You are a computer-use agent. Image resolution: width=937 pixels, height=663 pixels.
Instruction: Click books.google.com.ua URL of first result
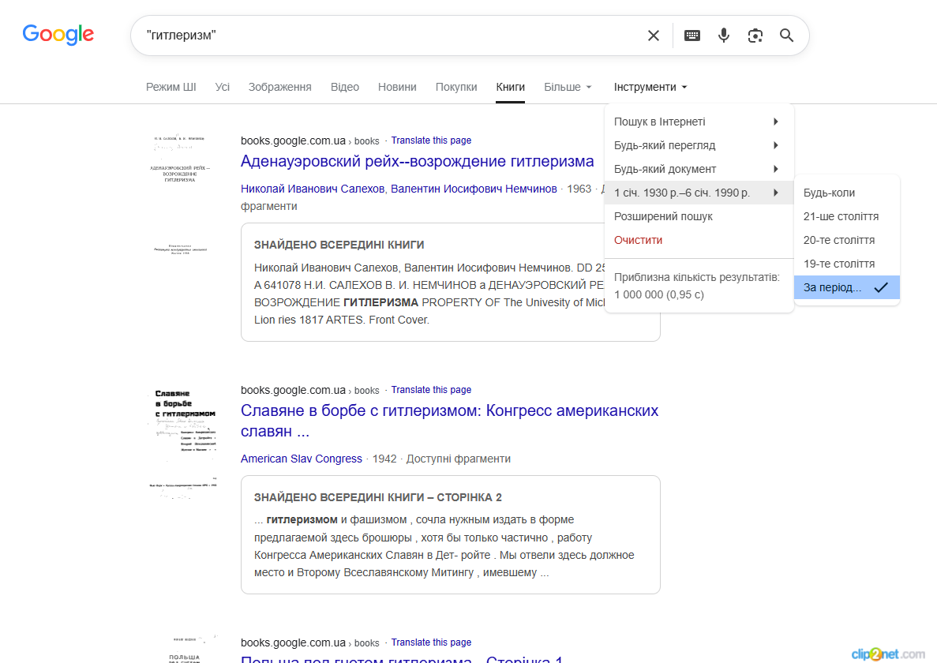pyautogui.click(x=293, y=141)
